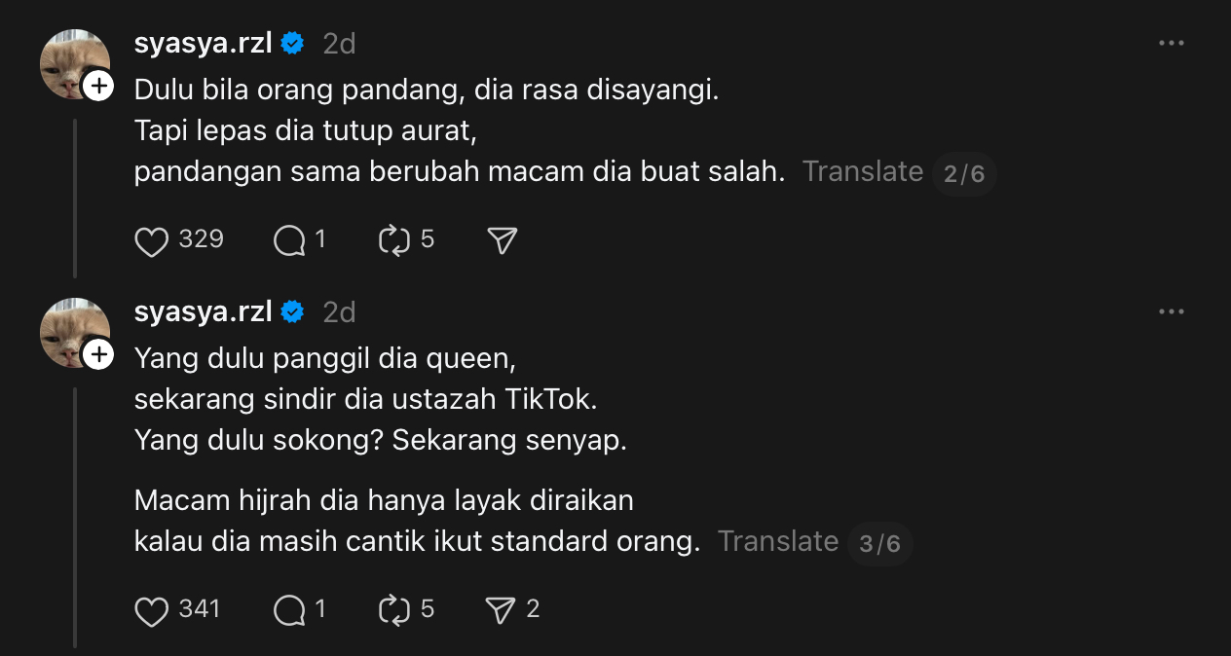Follow syasya.rzl via plus badge on first avatar
This screenshot has width=1231, height=656.
[x=98, y=87]
